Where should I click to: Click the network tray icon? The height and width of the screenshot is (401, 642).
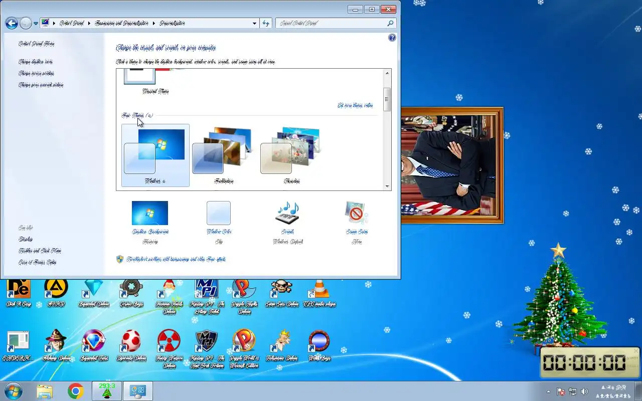(572, 391)
